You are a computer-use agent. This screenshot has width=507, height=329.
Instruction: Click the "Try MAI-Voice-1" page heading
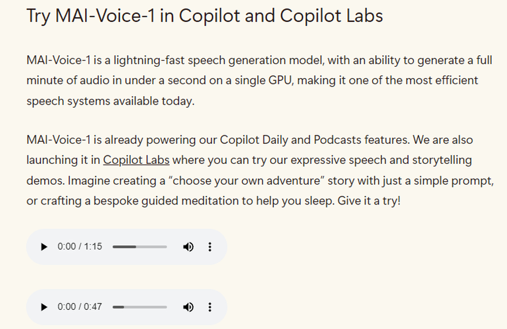tap(204, 16)
